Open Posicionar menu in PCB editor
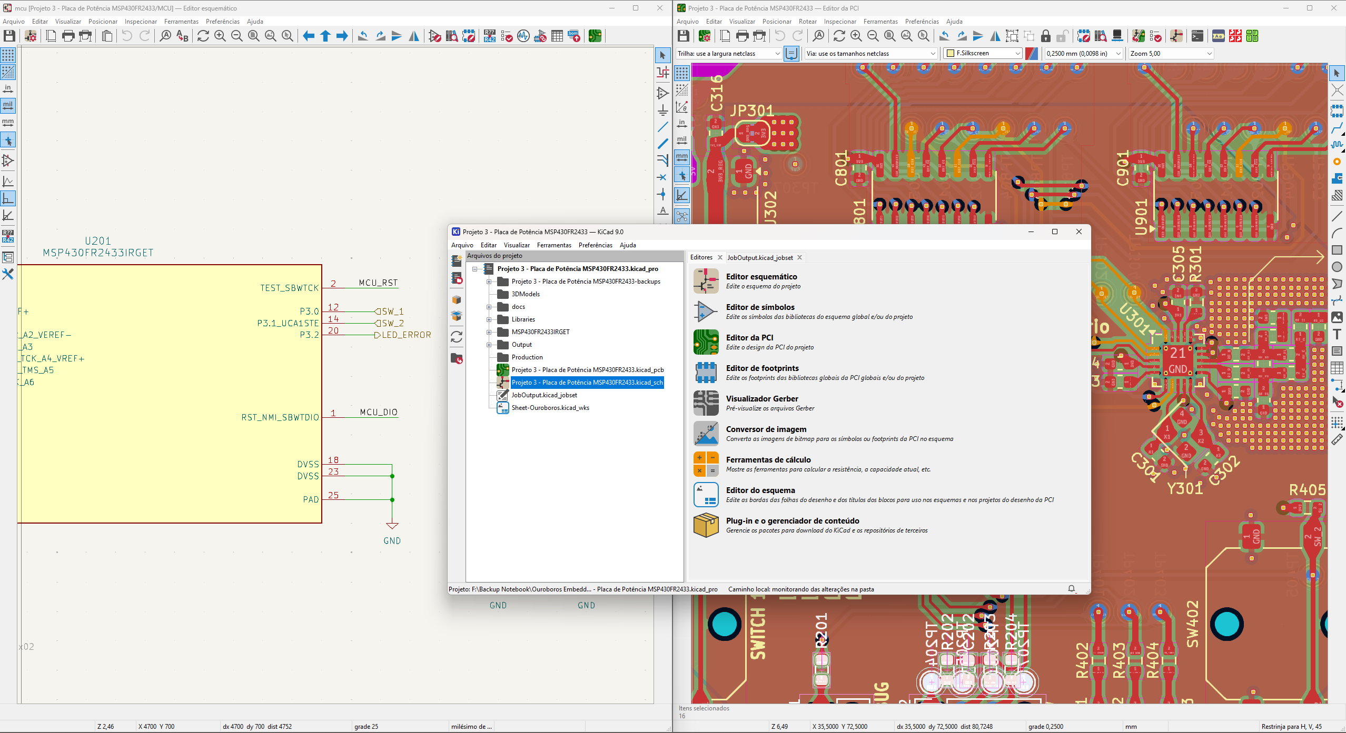The image size is (1346, 733). 777,21
